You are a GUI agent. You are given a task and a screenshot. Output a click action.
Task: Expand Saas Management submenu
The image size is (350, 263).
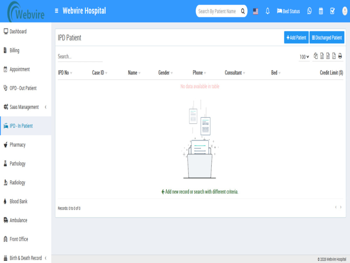coord(26,107)
